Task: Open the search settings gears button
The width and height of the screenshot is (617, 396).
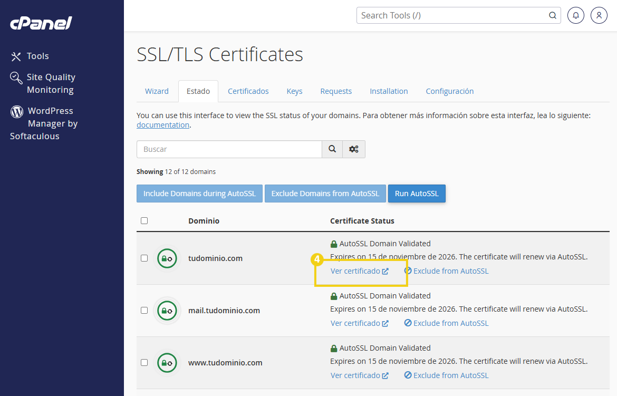Action: pyautogui.click(x=354, y=149)
